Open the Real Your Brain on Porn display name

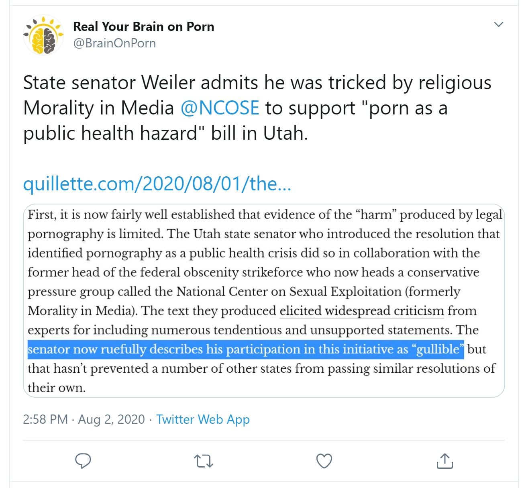point(143,27)
